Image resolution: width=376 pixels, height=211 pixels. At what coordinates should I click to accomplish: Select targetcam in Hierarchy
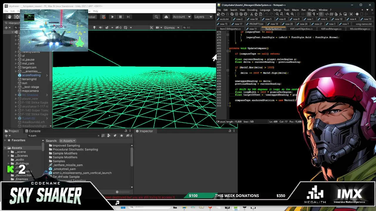tap(29, 67)
